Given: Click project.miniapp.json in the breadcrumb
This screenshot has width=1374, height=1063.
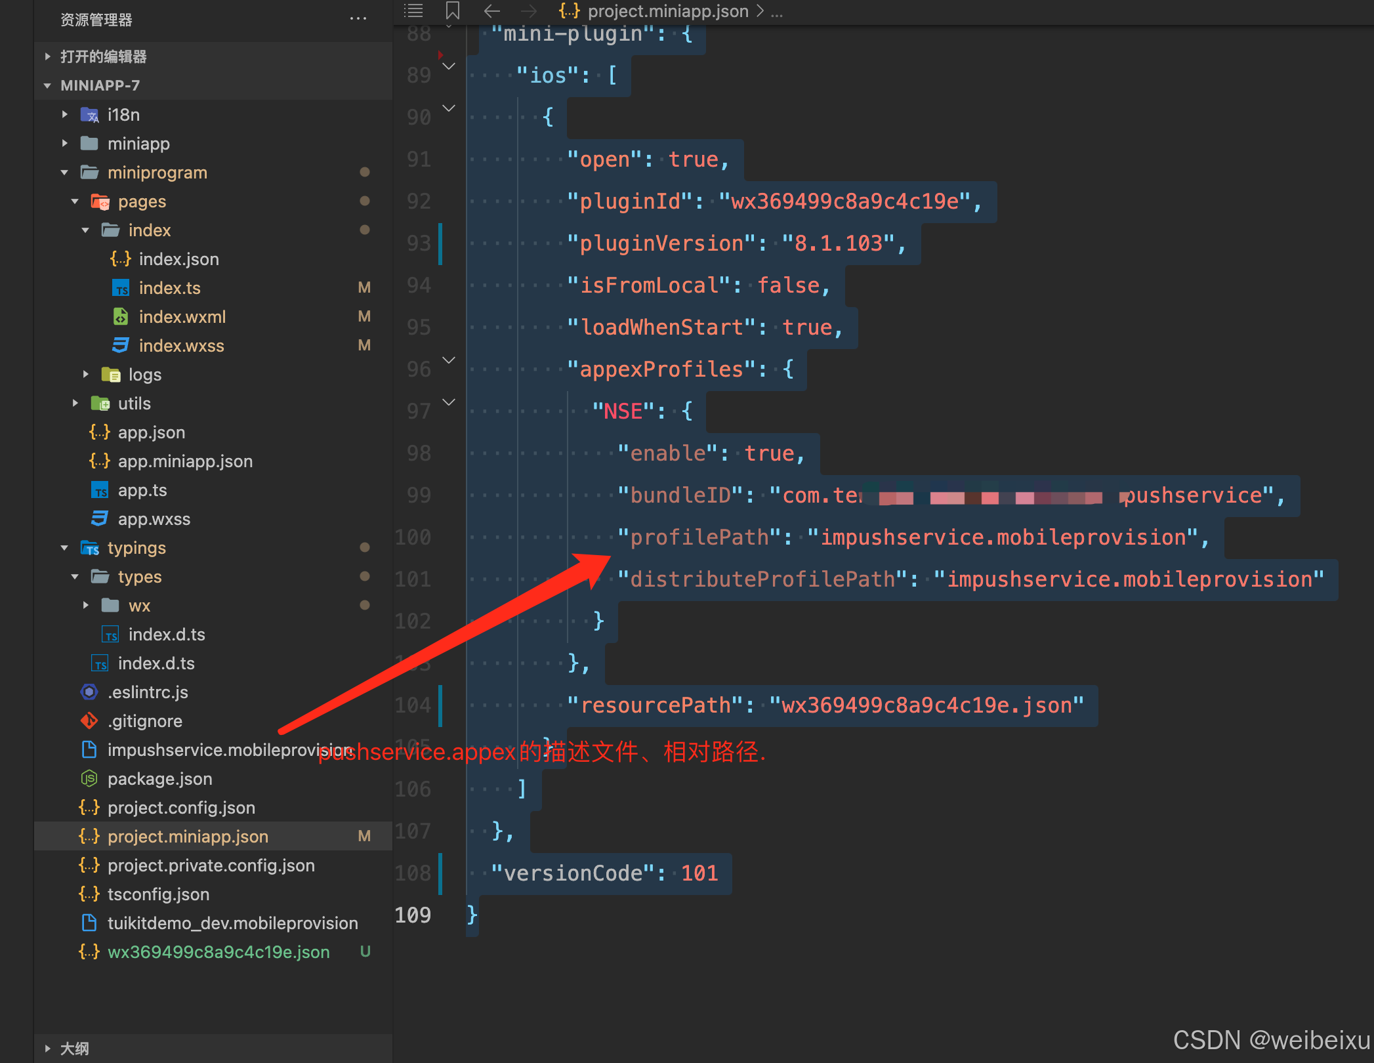Looking at the screenshot, I should (667, 11).
